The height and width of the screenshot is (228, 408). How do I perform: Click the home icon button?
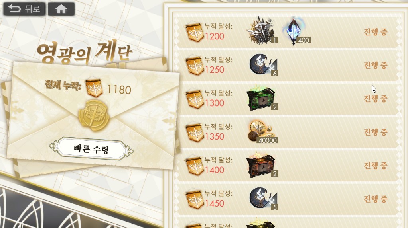61,9
